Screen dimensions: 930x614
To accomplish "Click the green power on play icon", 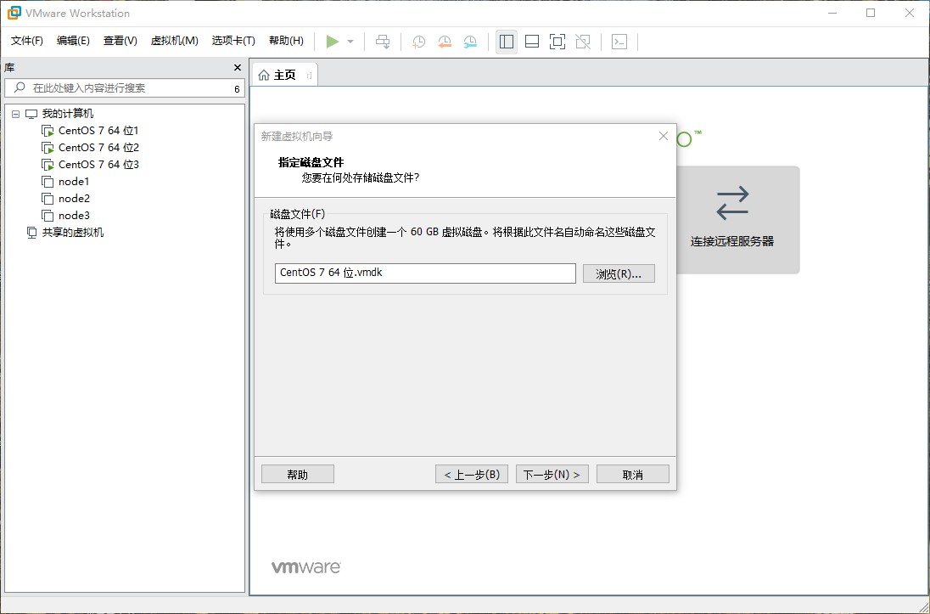I will (332, 41).
